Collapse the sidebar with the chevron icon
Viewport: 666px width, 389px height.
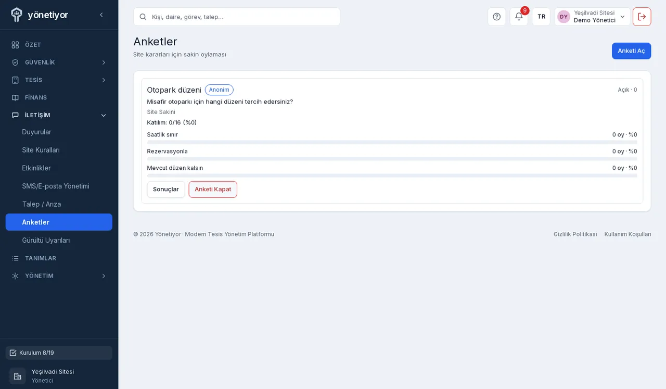tap(101, 15)
